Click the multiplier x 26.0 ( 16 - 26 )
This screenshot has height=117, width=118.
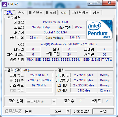point(39,80)
